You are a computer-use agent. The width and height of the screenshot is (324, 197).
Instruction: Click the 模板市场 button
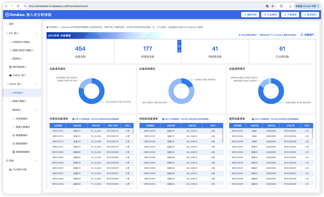(x=250, y=15)
